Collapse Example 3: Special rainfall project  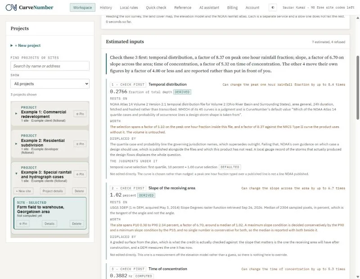click(16, 174)
